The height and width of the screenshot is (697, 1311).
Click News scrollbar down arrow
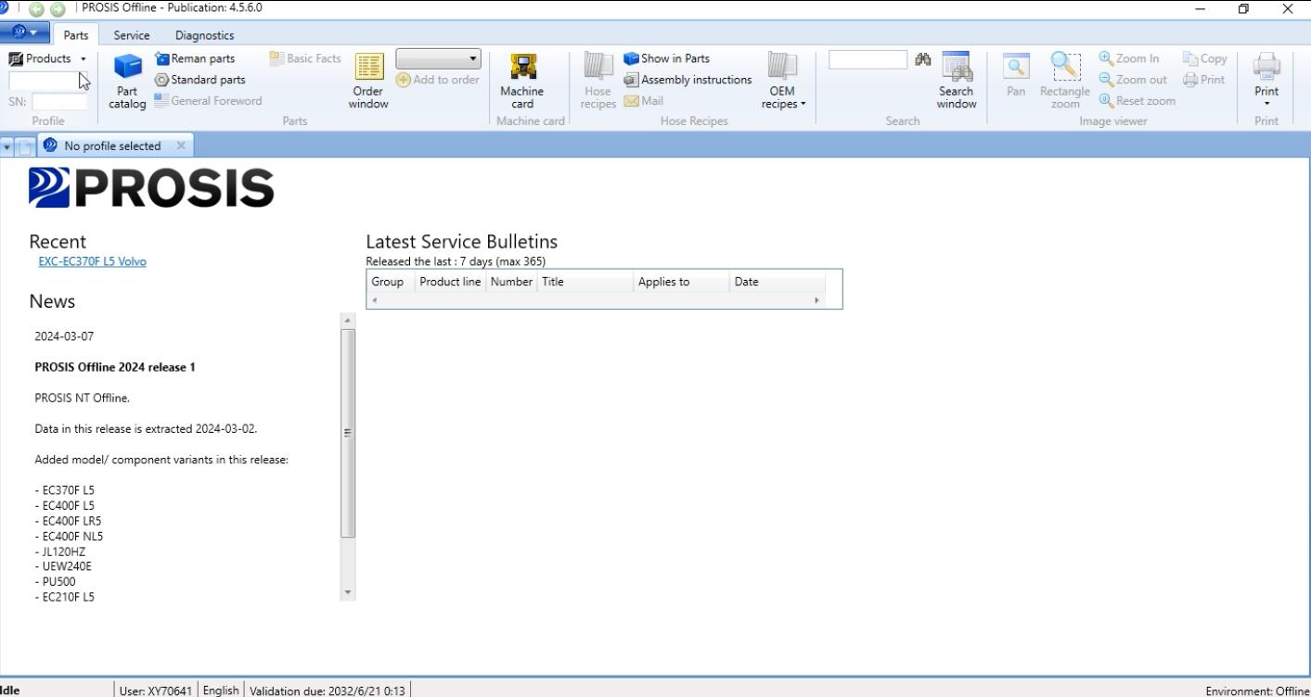click(x=349, y=592)
